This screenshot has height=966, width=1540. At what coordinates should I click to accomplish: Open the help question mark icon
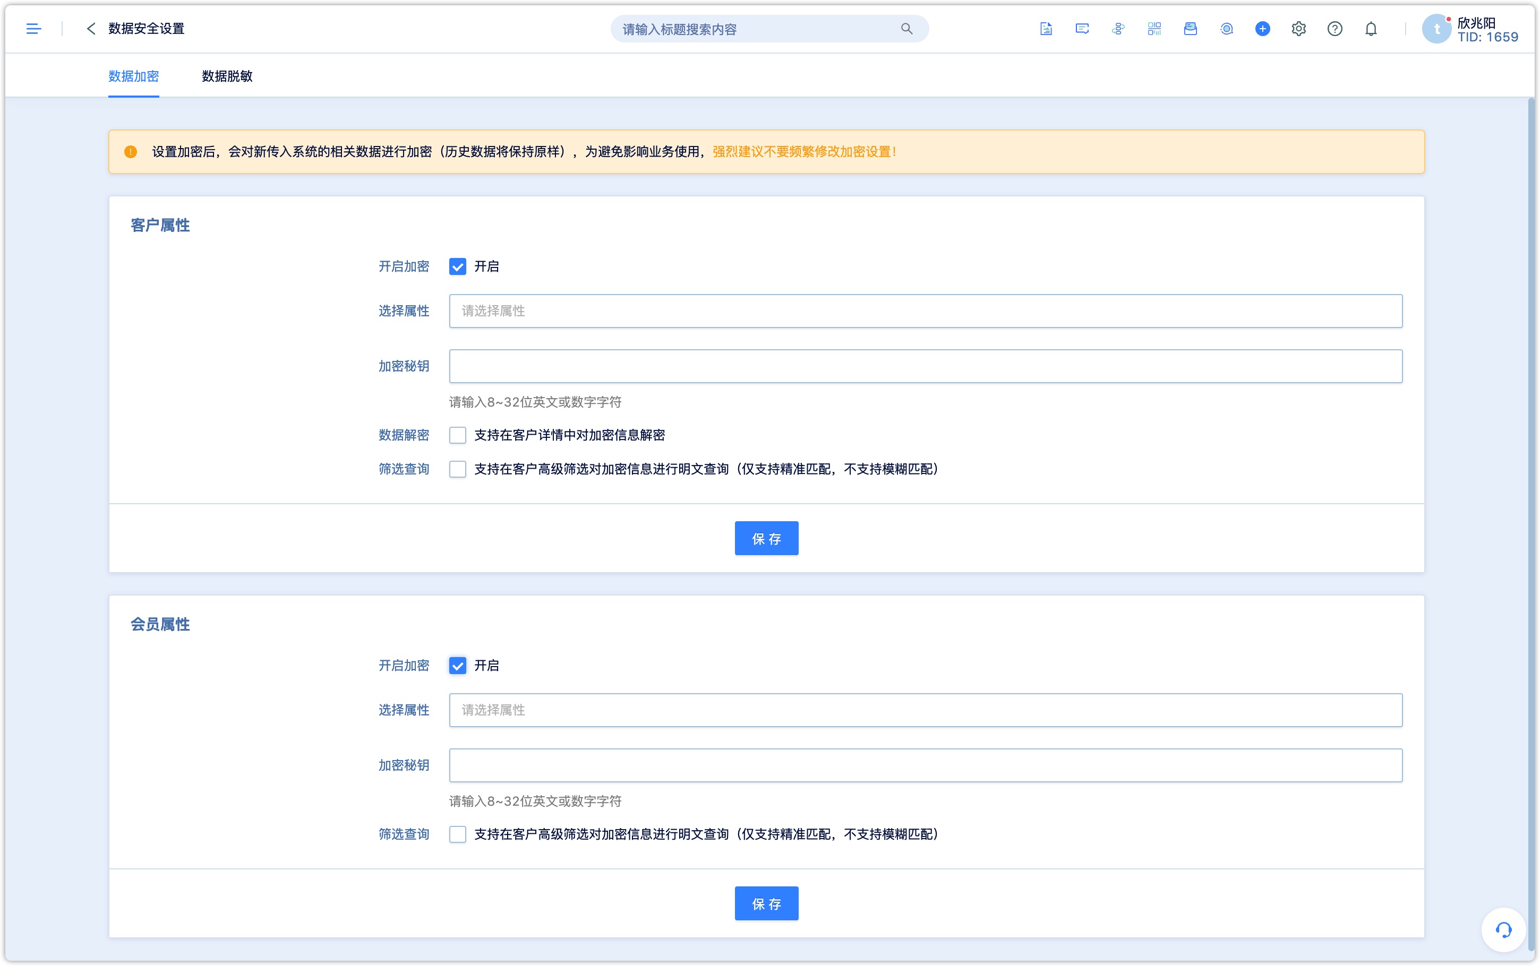click(1334, 29)
